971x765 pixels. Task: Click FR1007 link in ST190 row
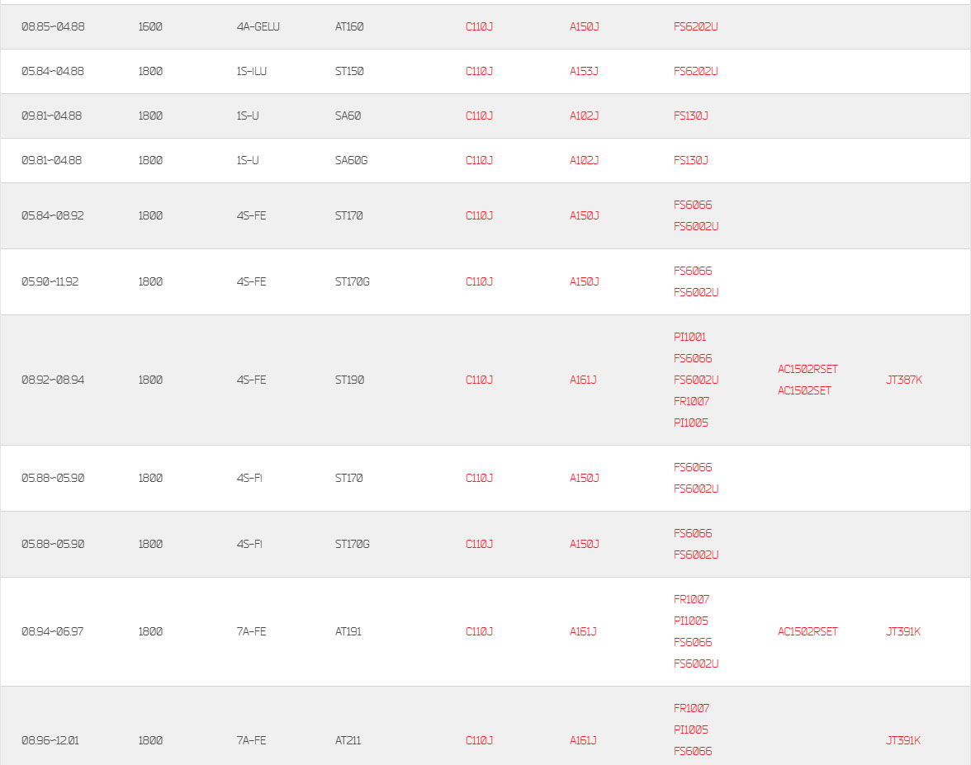tap(691, 402)
